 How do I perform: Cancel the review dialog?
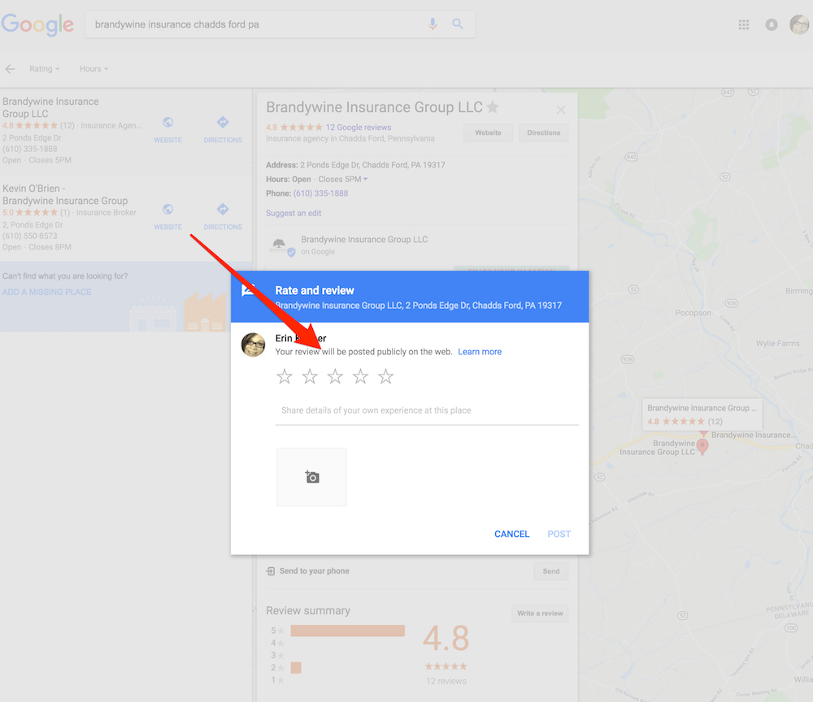click(511, 534)
